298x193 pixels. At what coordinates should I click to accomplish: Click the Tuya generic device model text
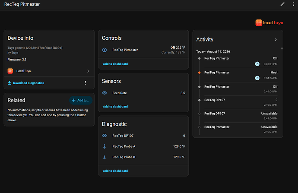pos(35,48)
